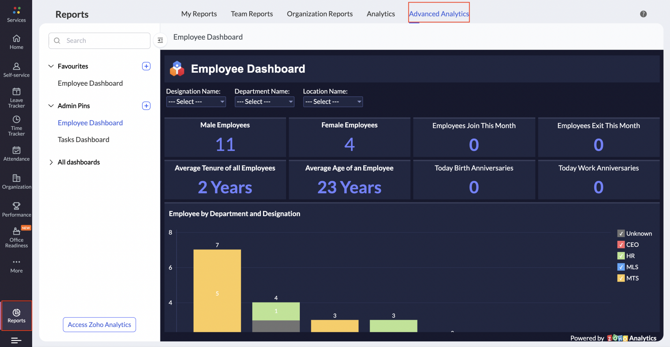Screen dimensions: 670x347
Task: Click Employees Exit This Month card
Action: pyautogui.click(x=599, y=137)
